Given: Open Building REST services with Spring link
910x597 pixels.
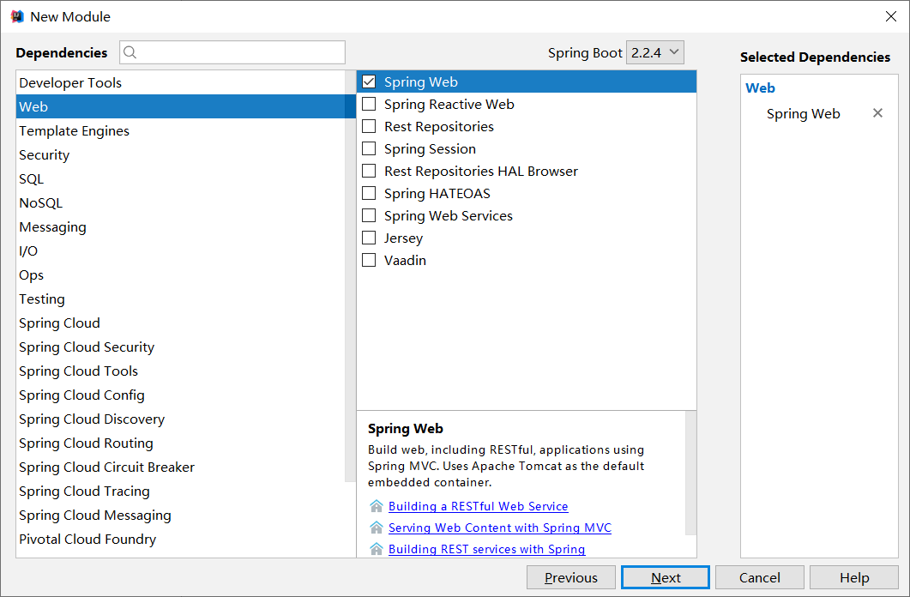Looking at the screenshot, I should pyautogui.click(x=487, y=549).
